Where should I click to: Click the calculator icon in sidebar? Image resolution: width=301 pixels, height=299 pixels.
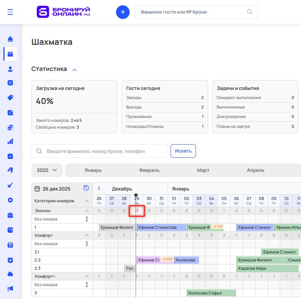(10, 245)
